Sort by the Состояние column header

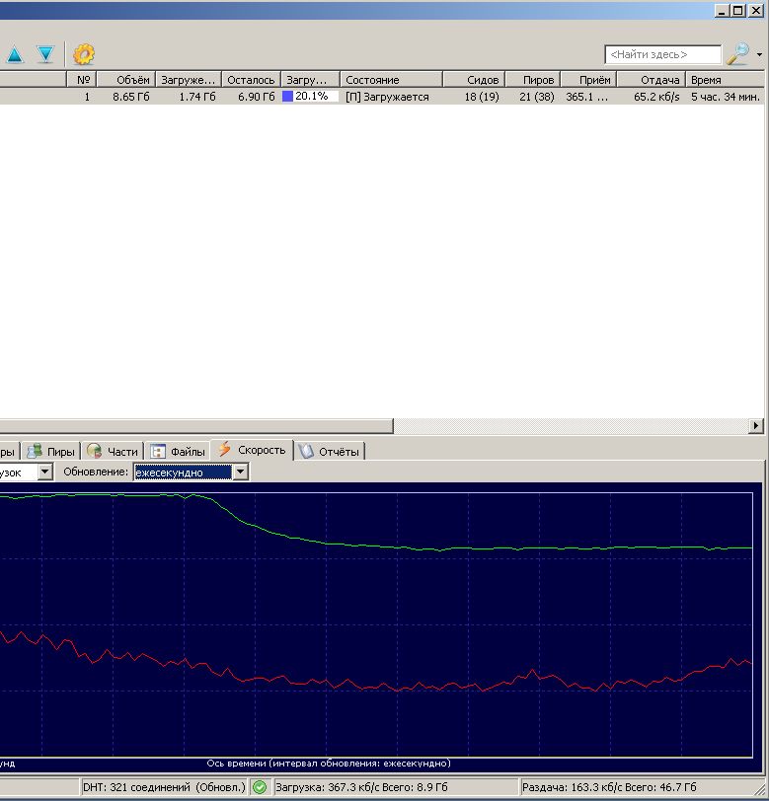click(390, 80)
